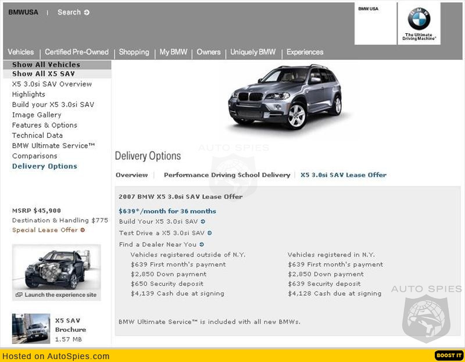Click the $4,128 Cash due at signing text
The height and width of the screenshot is (362, 465).
[335, 293]
